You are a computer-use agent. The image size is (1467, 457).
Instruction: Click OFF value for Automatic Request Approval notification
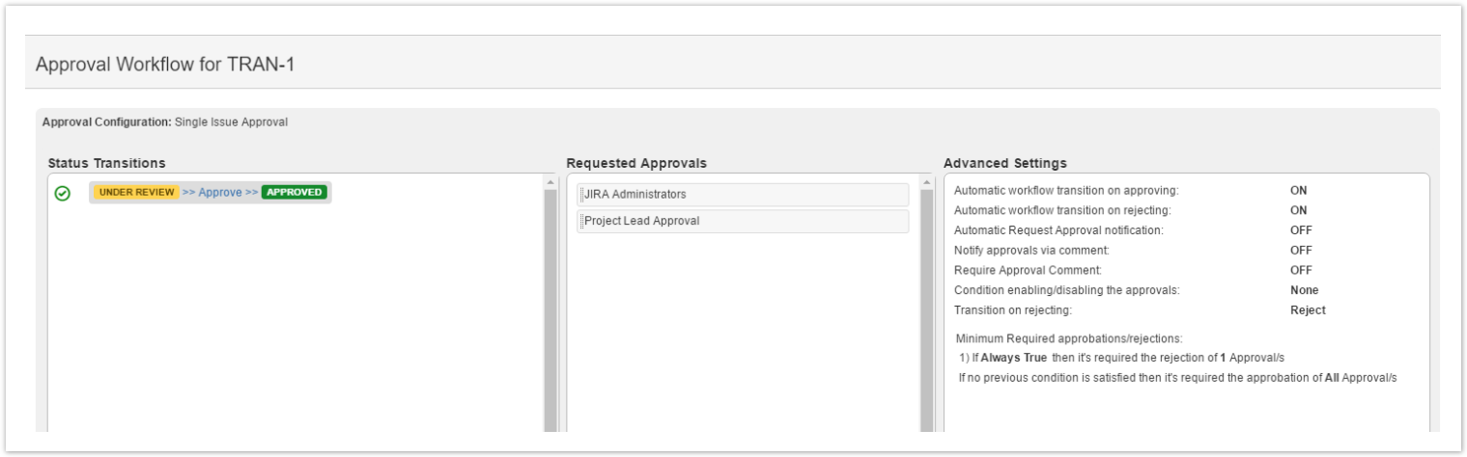(x=1301, y=230)
